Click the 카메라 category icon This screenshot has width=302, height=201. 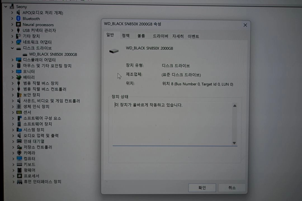coord(19,153)
